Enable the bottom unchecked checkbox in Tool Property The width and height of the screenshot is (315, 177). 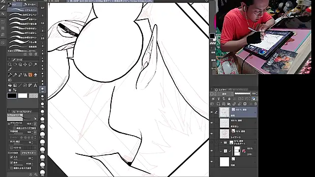click(11, 168)
